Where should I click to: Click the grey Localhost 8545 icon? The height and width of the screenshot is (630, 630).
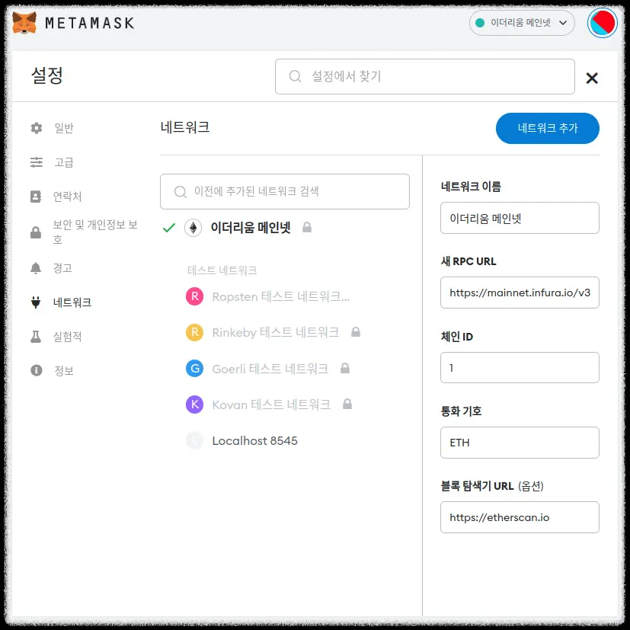pos(194,440)
